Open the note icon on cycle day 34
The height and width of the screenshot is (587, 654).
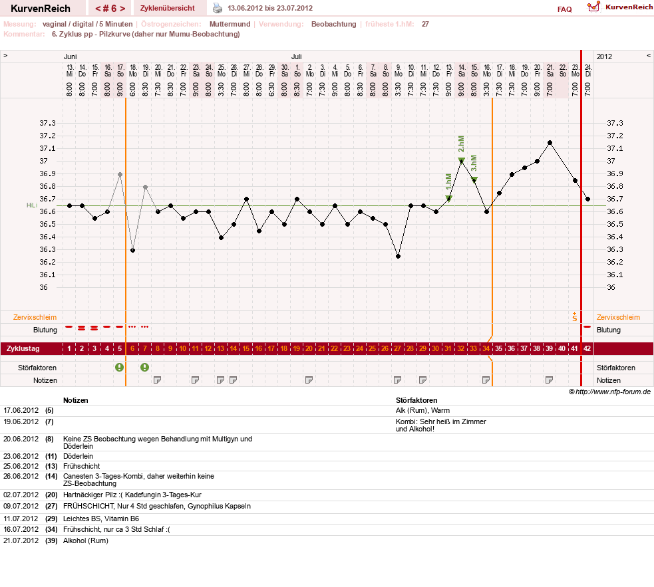[x=486, y=380]
